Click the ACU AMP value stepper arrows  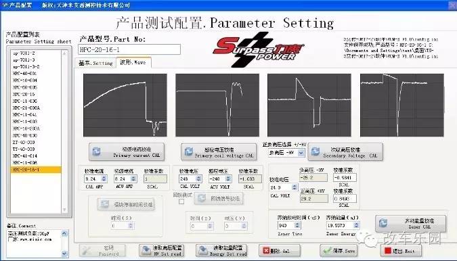coord(133,179)
